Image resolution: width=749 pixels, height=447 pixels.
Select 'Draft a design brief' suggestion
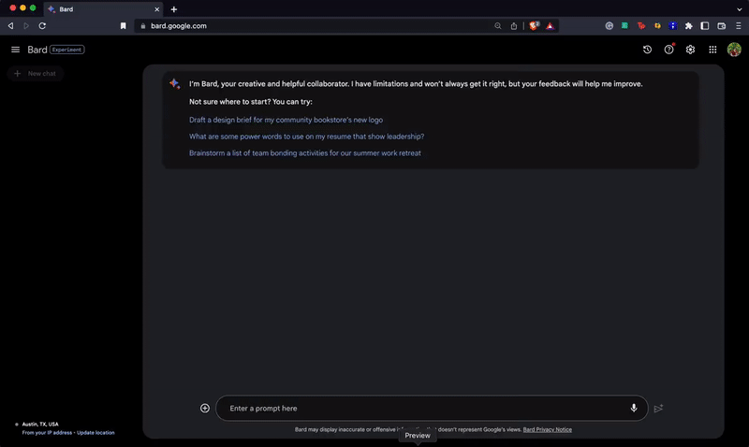tap(286, 120)
